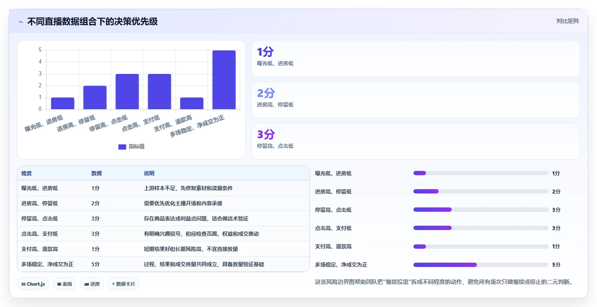Click table cell 点击高、支付低

[x=40, y=234]
